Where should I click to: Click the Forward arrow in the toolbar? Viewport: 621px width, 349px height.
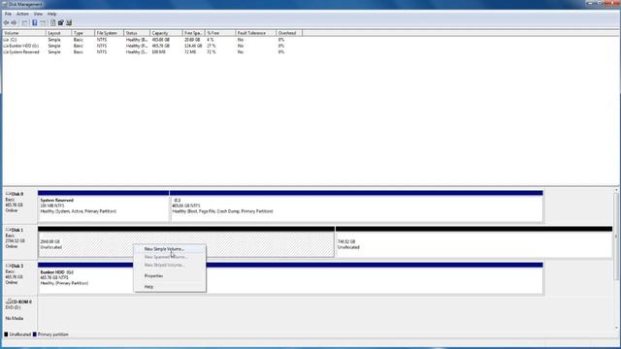tap(15, 23)
